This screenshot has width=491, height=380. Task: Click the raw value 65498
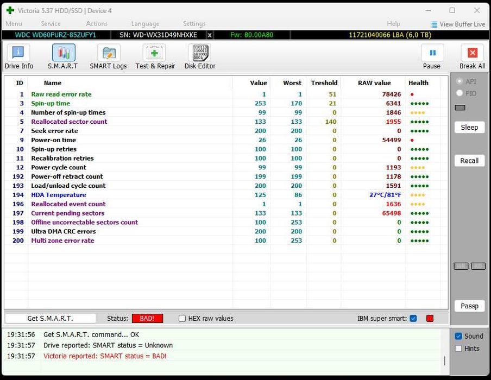tap(392, 213)
